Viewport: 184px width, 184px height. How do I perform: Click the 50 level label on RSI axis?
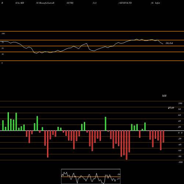(x=3, y=48)
